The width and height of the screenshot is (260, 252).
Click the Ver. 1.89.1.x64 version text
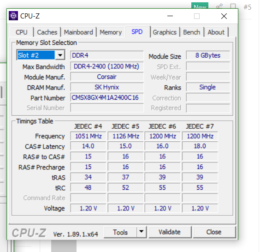click(76, 234)
